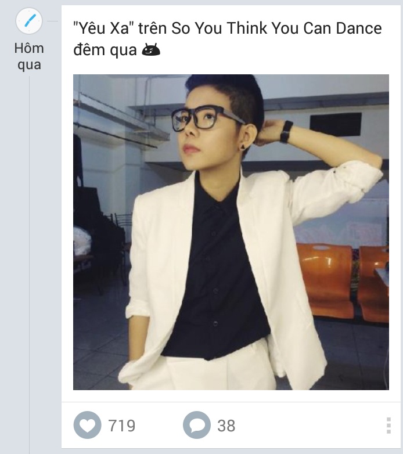
Task: Tap the black wristwatch in the photo
Action: click(286, 131)
